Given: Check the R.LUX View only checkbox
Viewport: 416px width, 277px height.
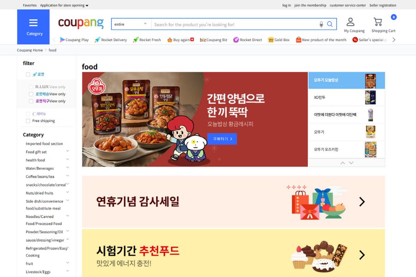Looking at the screenshot, I should click(x=31, y=87).
